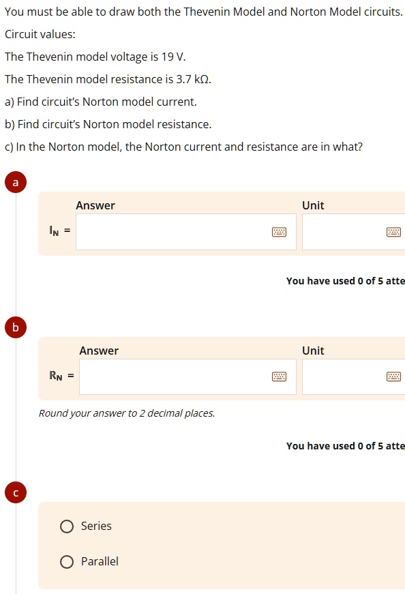Click the Answer column header in part a
Image resolution: width=405 pixels, height=594 pixels.
pos(95,205)
